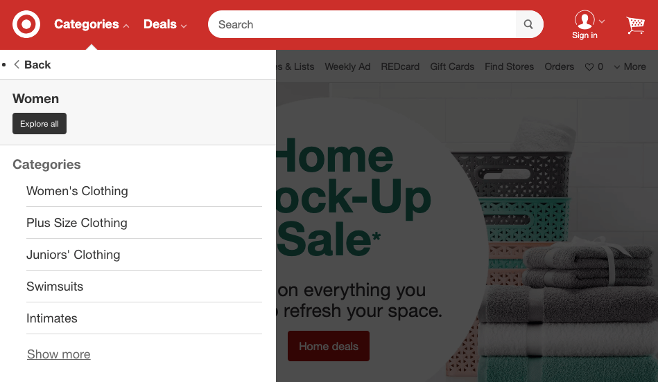658x382 pixels.
Task: Expand the Deals dropdown
Action: tap(165, 24)
